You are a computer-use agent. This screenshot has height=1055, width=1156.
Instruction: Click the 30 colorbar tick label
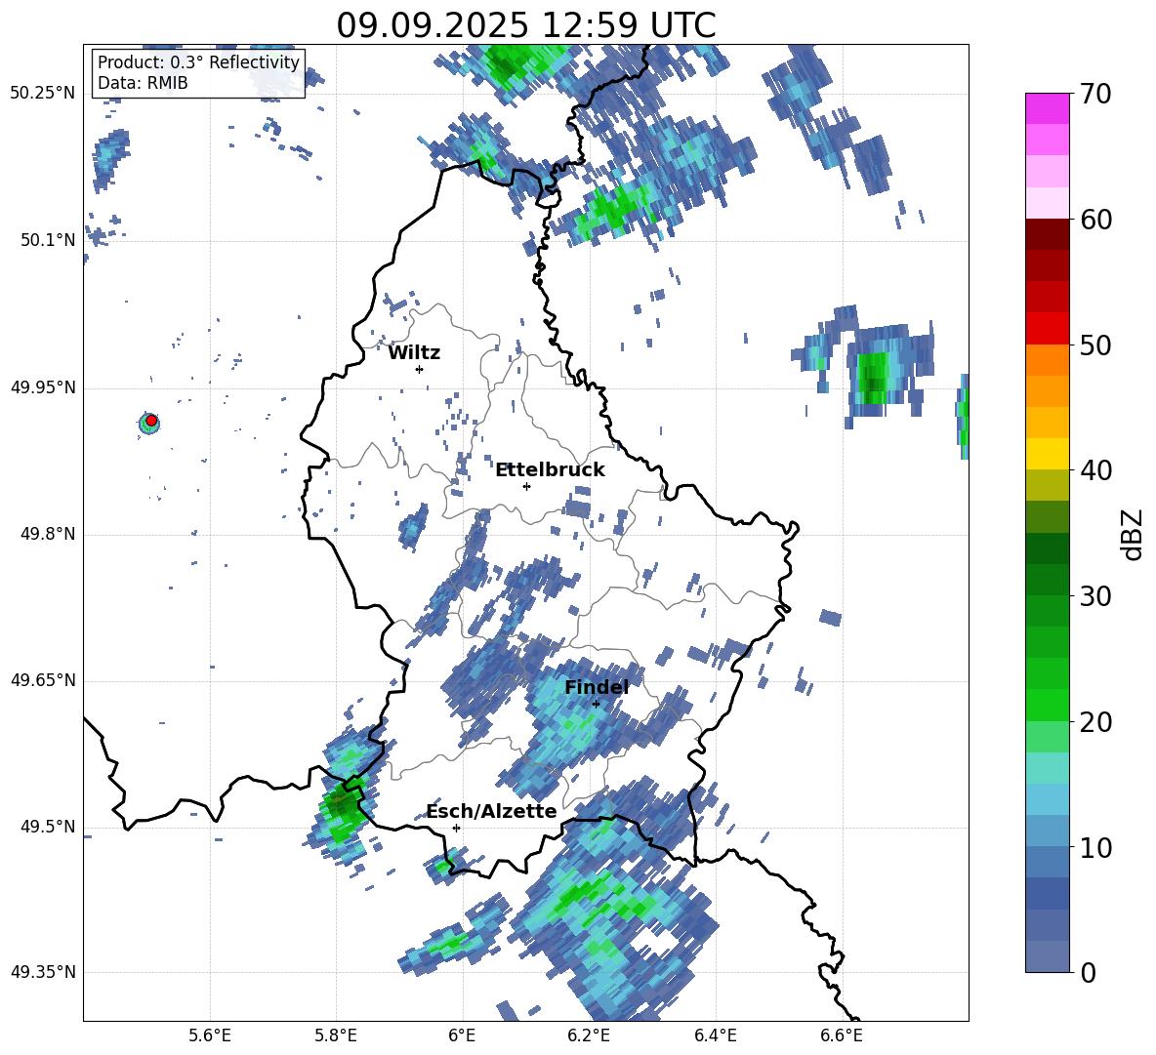coord(1094,596)
